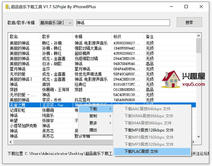This screenshot has width=212, height=166.
Task: Select row by 纯音乐
Action: 43,116
